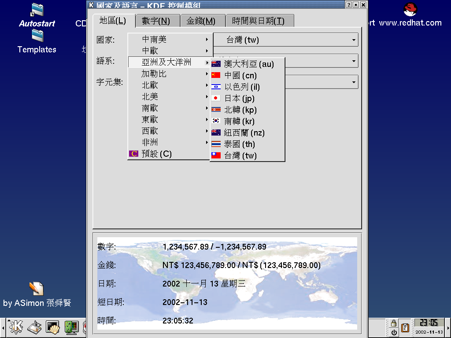The image size is (451, 338).
Task: Click the panel hide arrow at right edge
Action: tap(448, 327)
